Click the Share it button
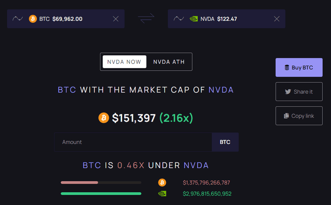This screenshot has height=205, width=331. 299,92
